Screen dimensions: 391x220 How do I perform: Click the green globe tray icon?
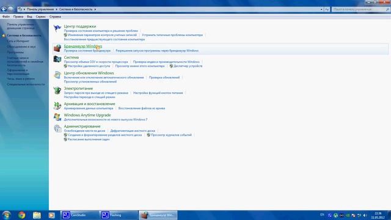coord(335,215)
